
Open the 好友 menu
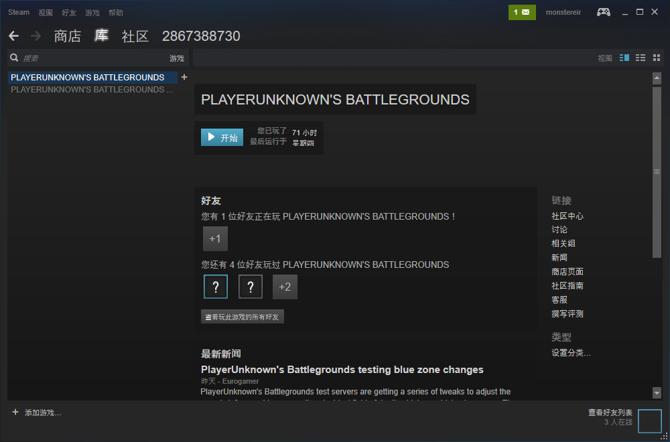pos(69,13)
